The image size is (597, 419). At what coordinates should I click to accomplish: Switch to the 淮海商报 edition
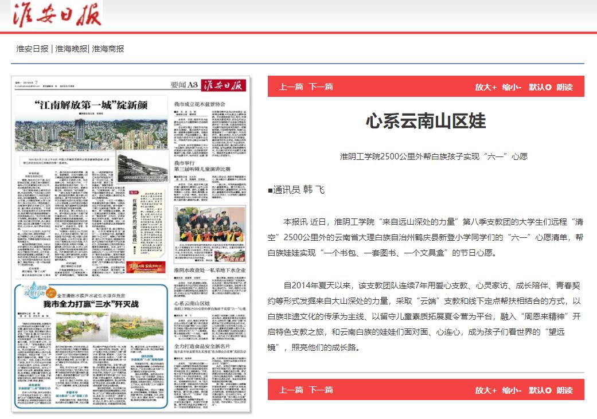(x=108, y=49)
